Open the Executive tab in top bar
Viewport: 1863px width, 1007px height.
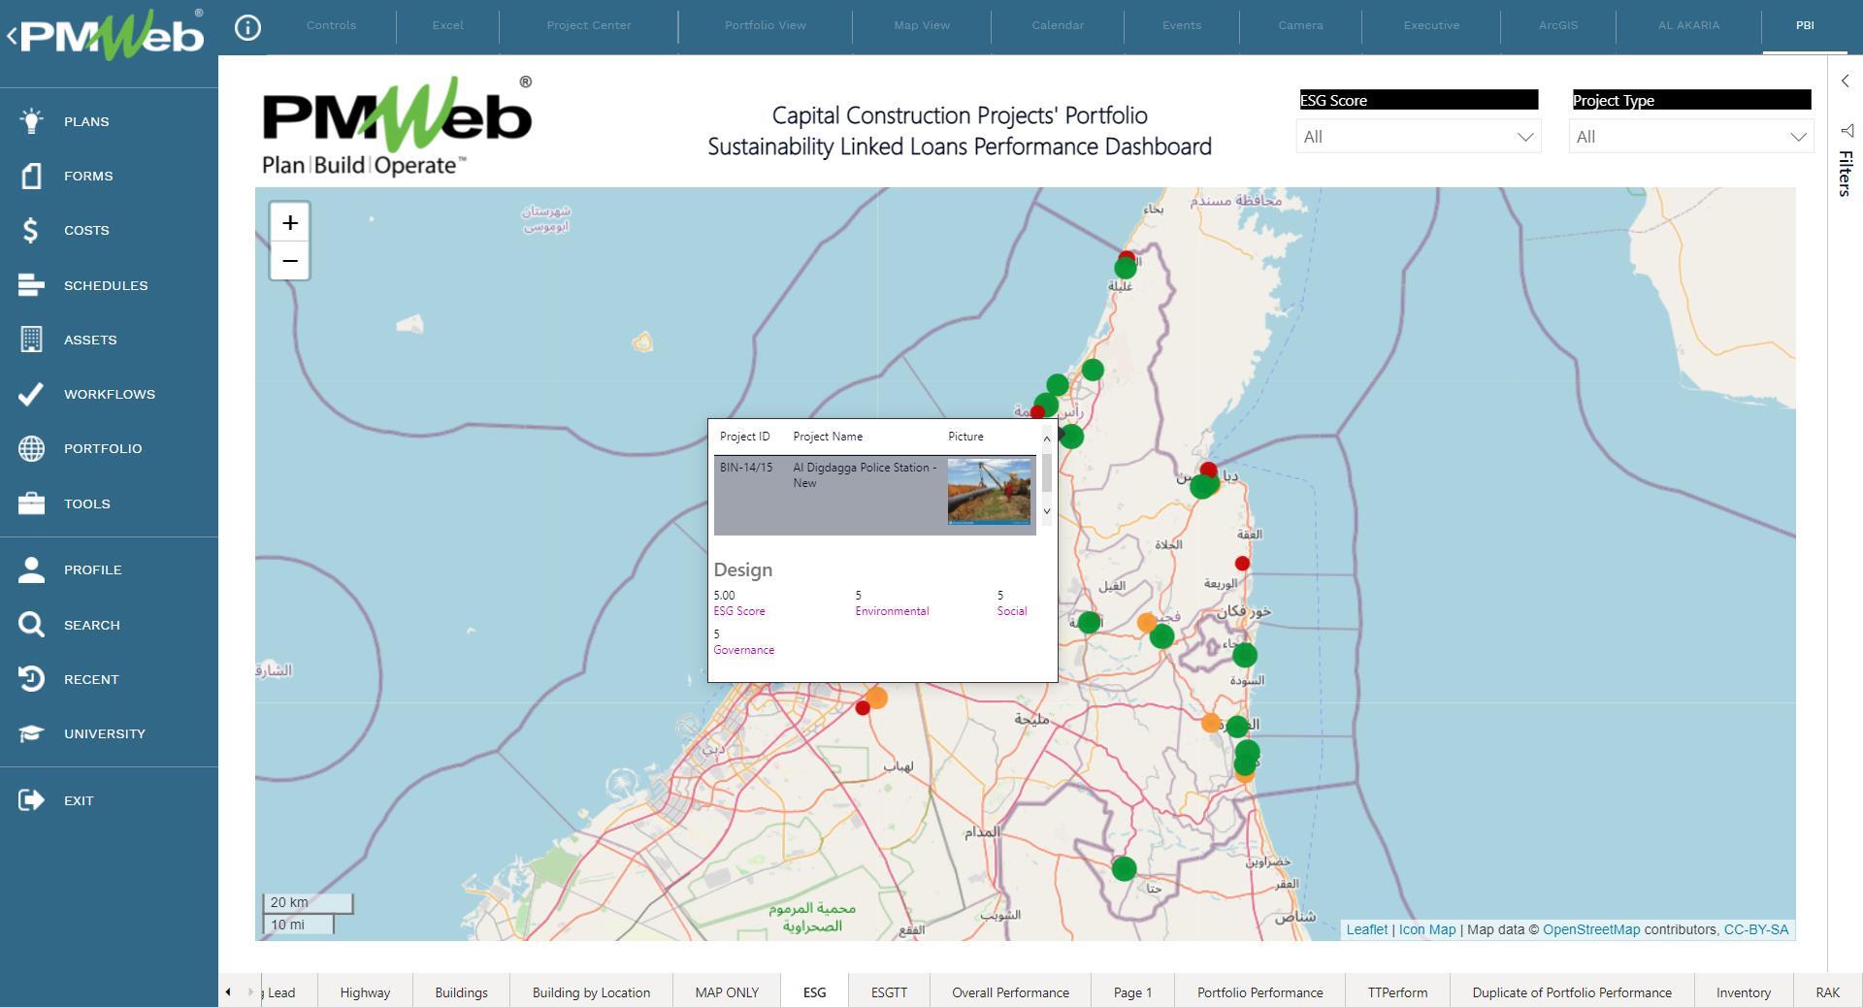1430,25
